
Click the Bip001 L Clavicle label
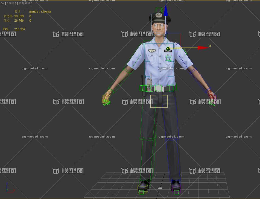click(x=40, y=12)
